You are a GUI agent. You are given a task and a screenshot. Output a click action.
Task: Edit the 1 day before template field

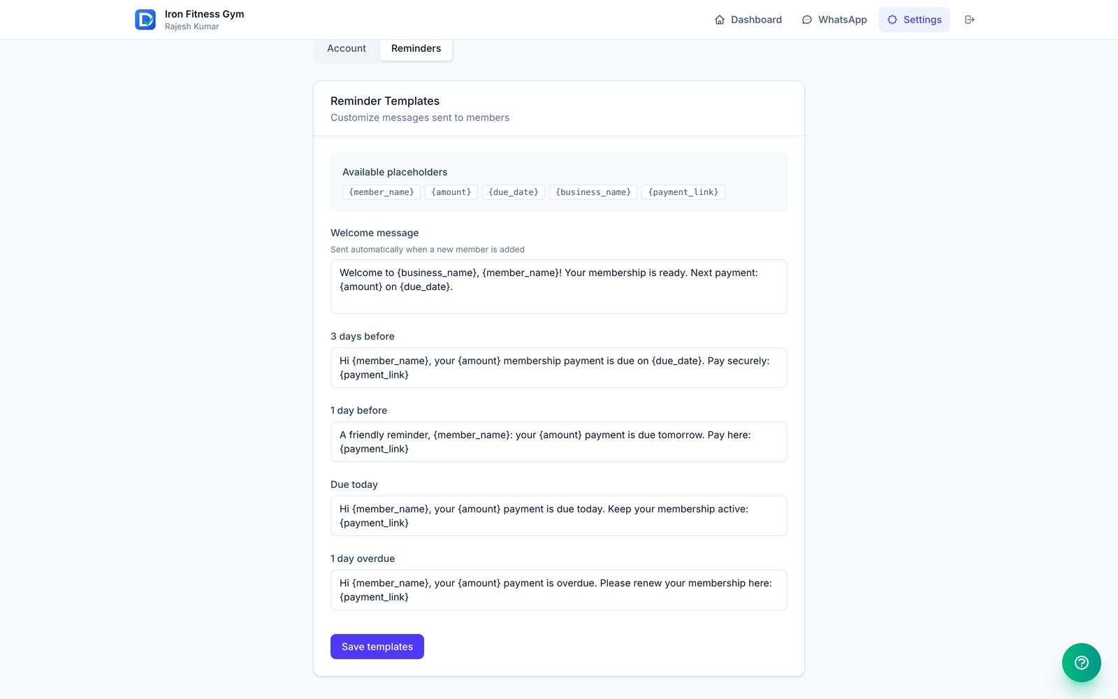(559, 442)
